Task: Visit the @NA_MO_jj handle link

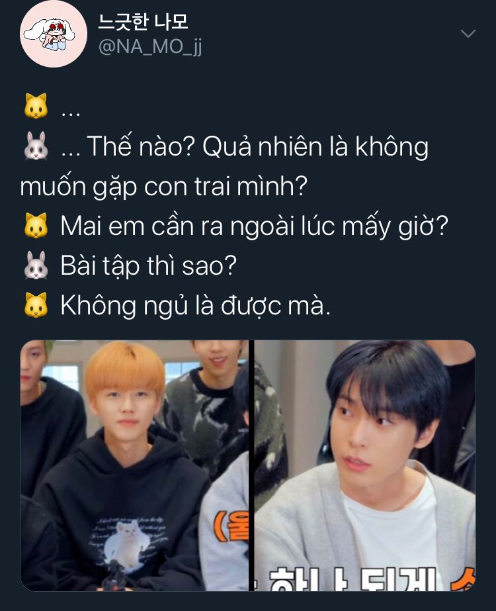Action: point(150,48)
